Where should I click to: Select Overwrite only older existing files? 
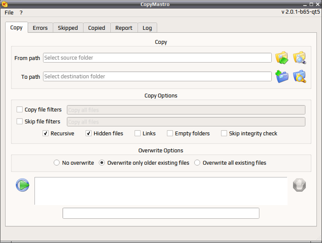click(102, 163)
